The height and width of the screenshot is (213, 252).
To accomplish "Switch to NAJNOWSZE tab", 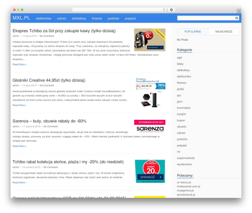I will tap(224, 32).
